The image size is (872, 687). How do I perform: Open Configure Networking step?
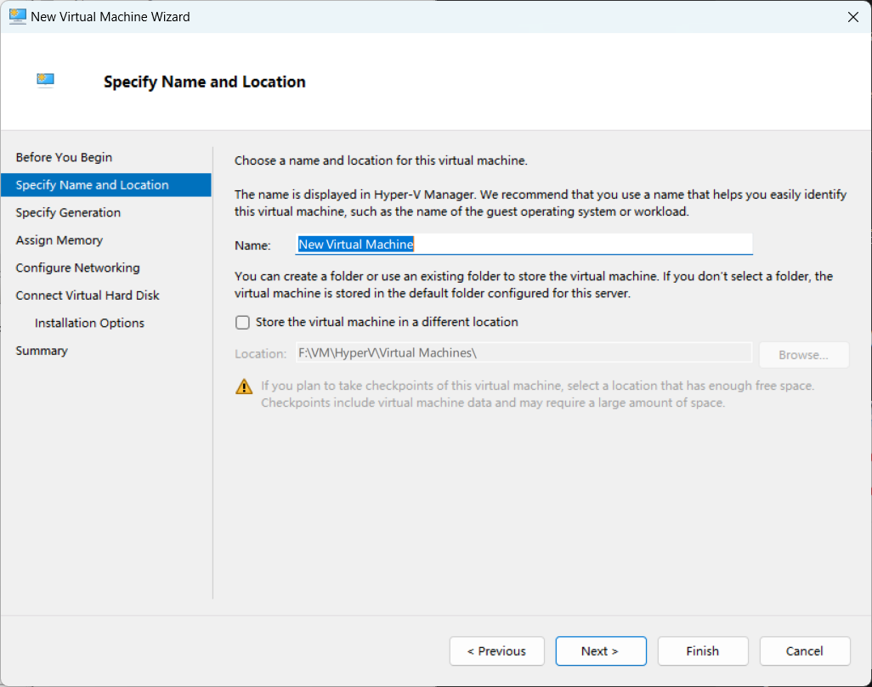coord(78,267)
